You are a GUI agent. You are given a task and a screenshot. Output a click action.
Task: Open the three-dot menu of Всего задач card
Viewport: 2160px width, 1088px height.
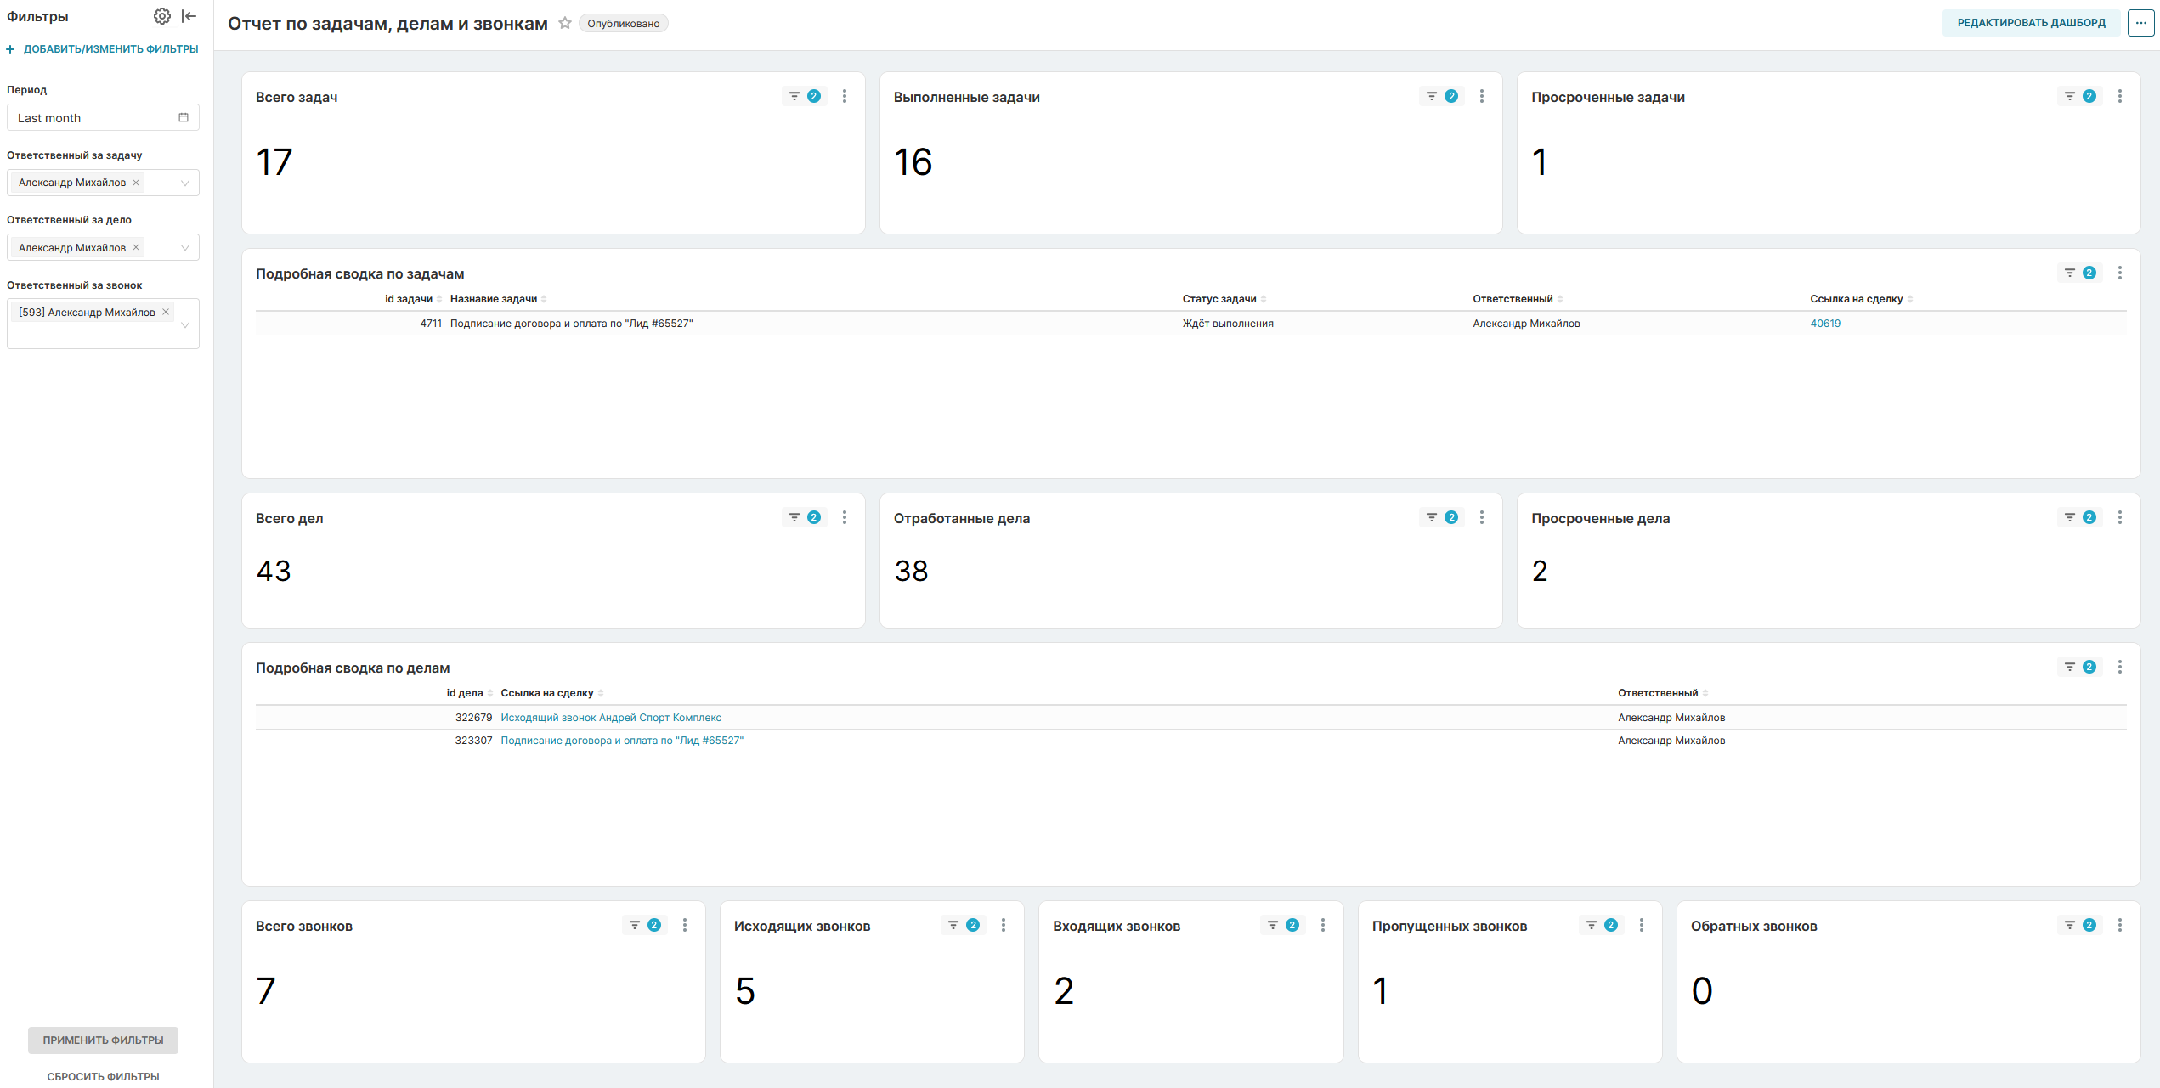844,96
